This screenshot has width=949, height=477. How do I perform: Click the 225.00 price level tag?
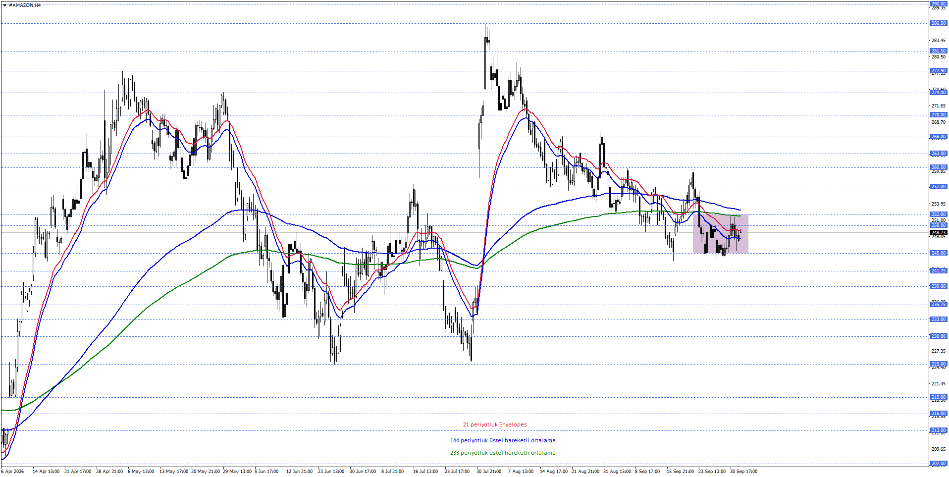coord(938,364)
